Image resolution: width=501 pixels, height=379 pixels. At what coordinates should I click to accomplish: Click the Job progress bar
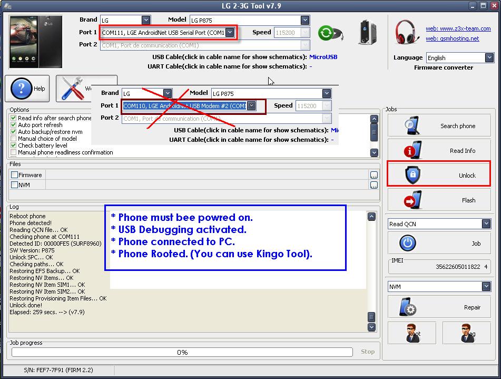[x=182, y=352]
